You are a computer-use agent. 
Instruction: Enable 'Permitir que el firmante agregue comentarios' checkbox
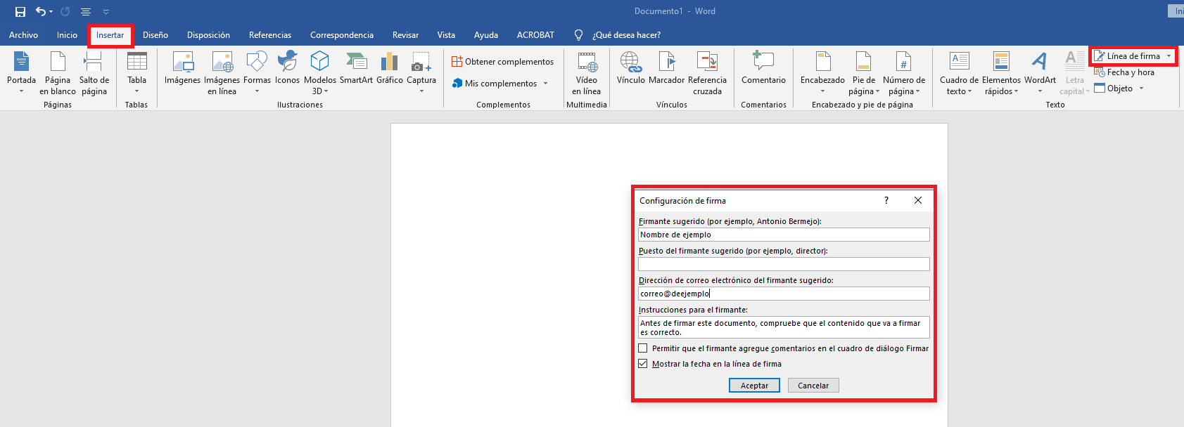[643, 348]
